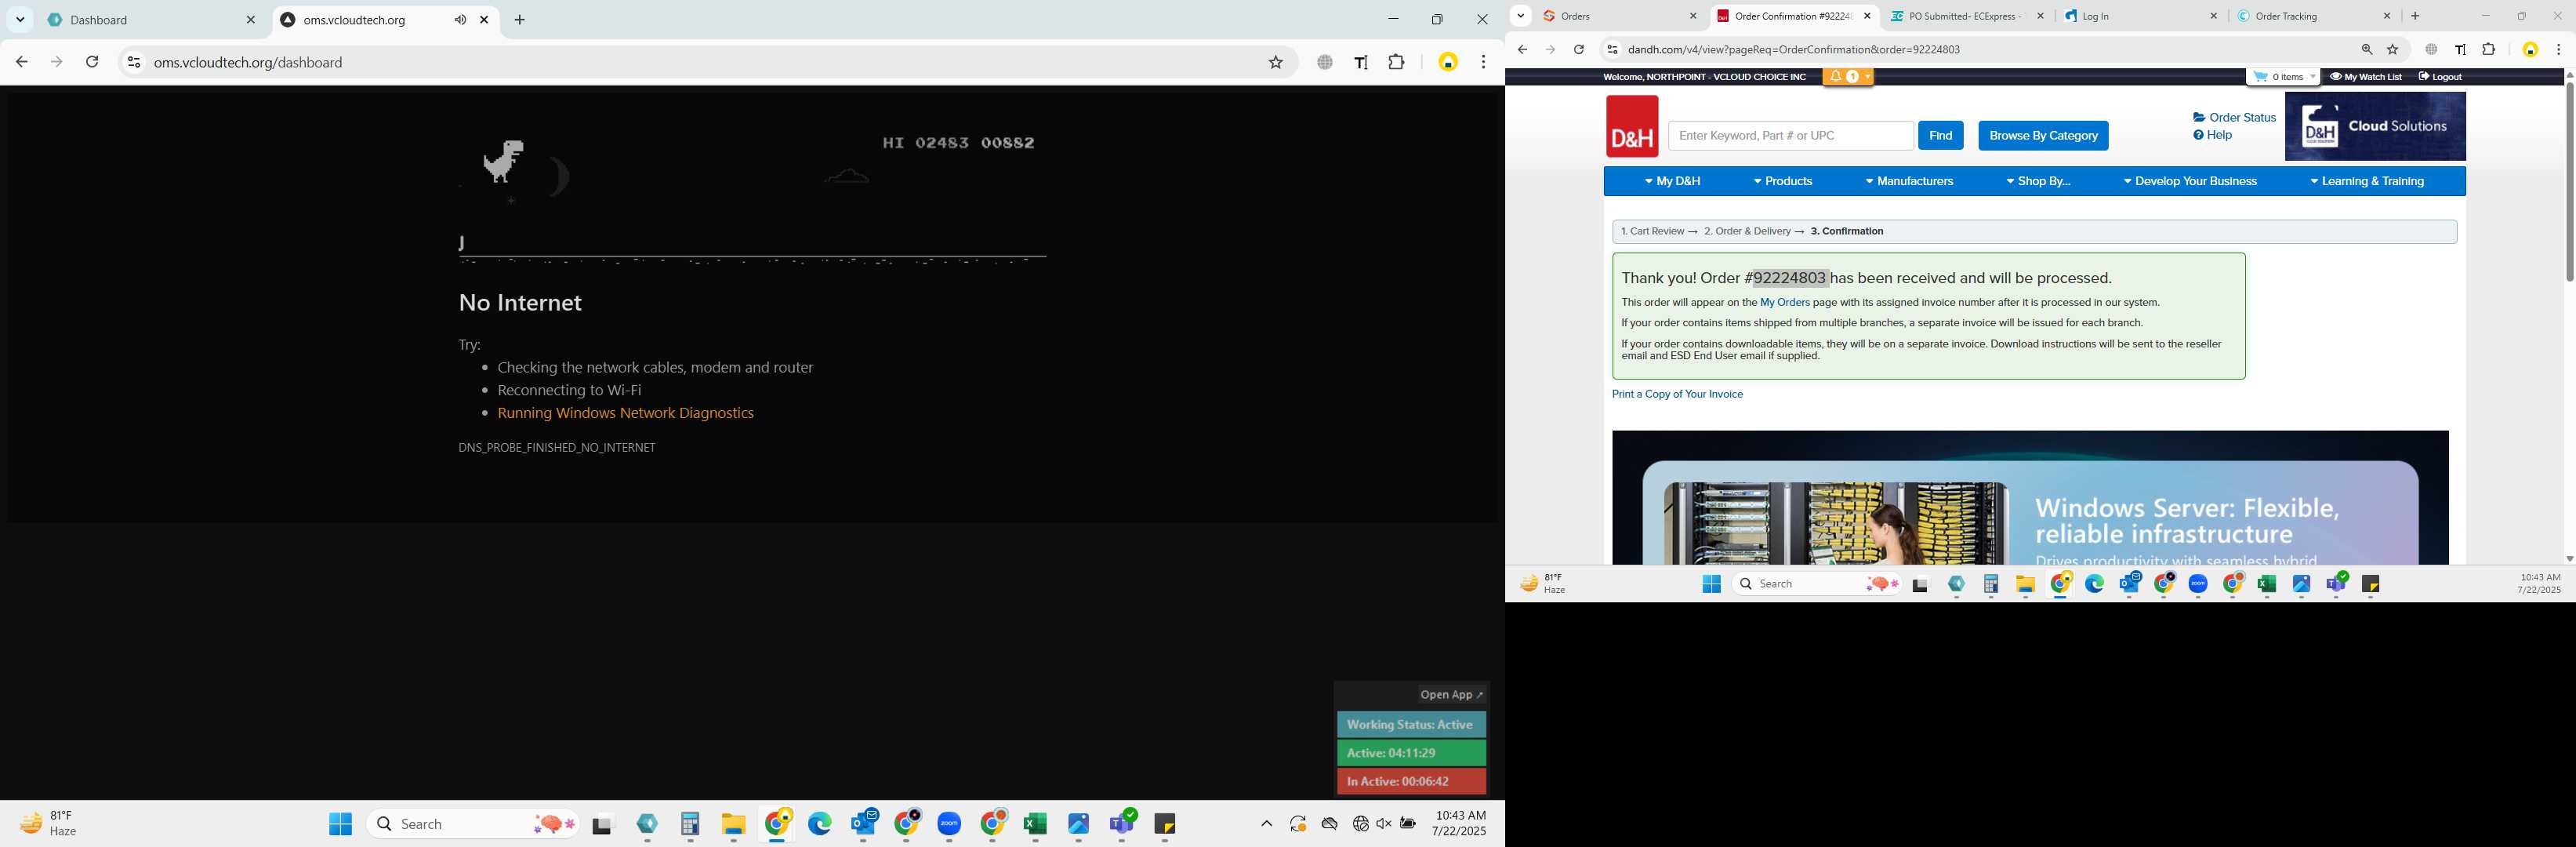The image size is (2576, 847).
Task: Open the Help link
Action: pyautogui.click(x=2212, y=135)
